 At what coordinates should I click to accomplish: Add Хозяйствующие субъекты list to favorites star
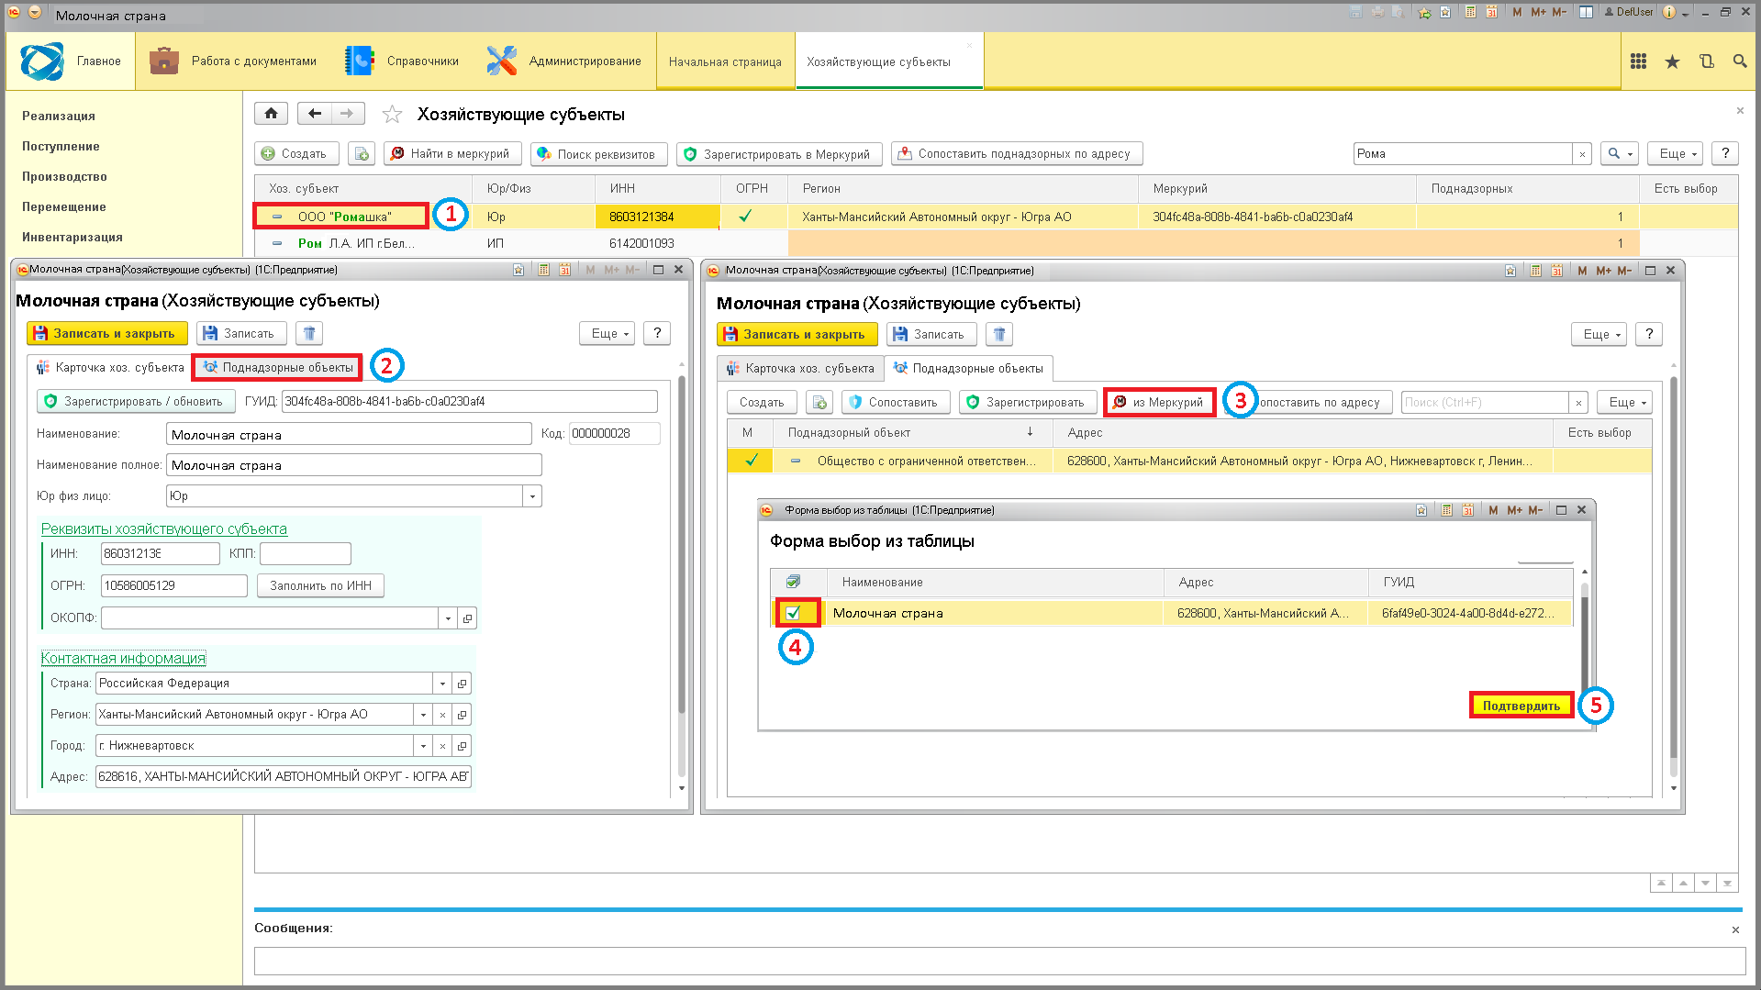coord(392,115)
